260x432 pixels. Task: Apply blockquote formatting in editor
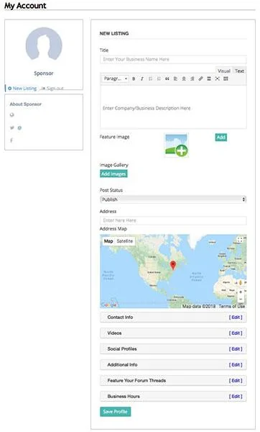[167, 78]
